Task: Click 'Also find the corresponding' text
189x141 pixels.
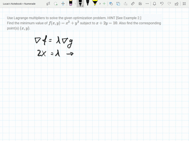Action: 140,23
